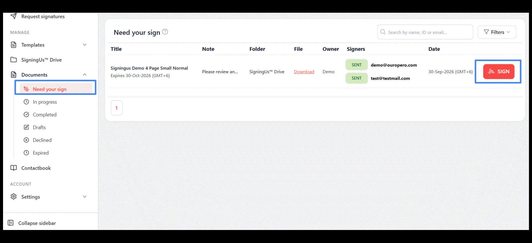The height and width of the screenshot is (243, 532).
Task: Click the SigningUs Drive folder cell
Action: (267, 72)
